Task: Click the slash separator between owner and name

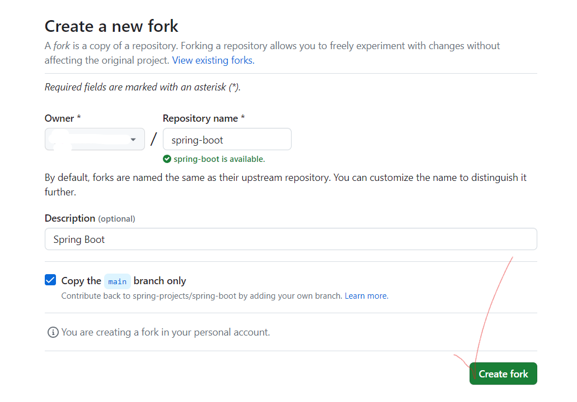Action: click(154, 139)
